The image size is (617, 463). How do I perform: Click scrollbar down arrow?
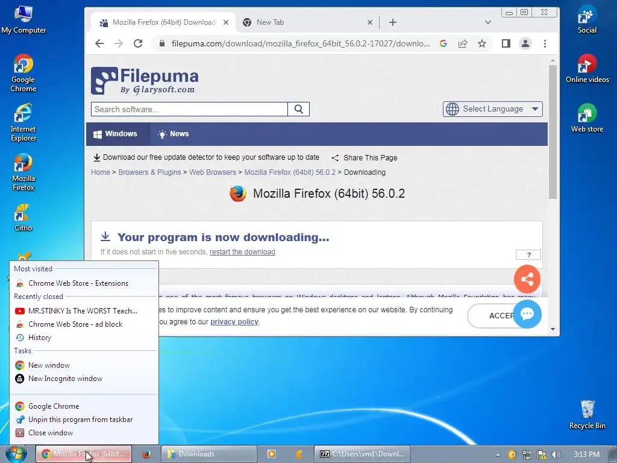(x=553, y=329)
